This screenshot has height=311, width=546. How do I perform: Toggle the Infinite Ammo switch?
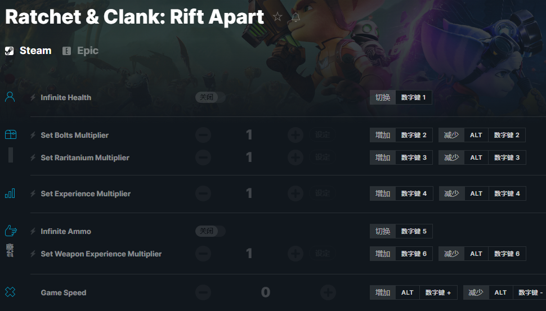click(210, 231)
